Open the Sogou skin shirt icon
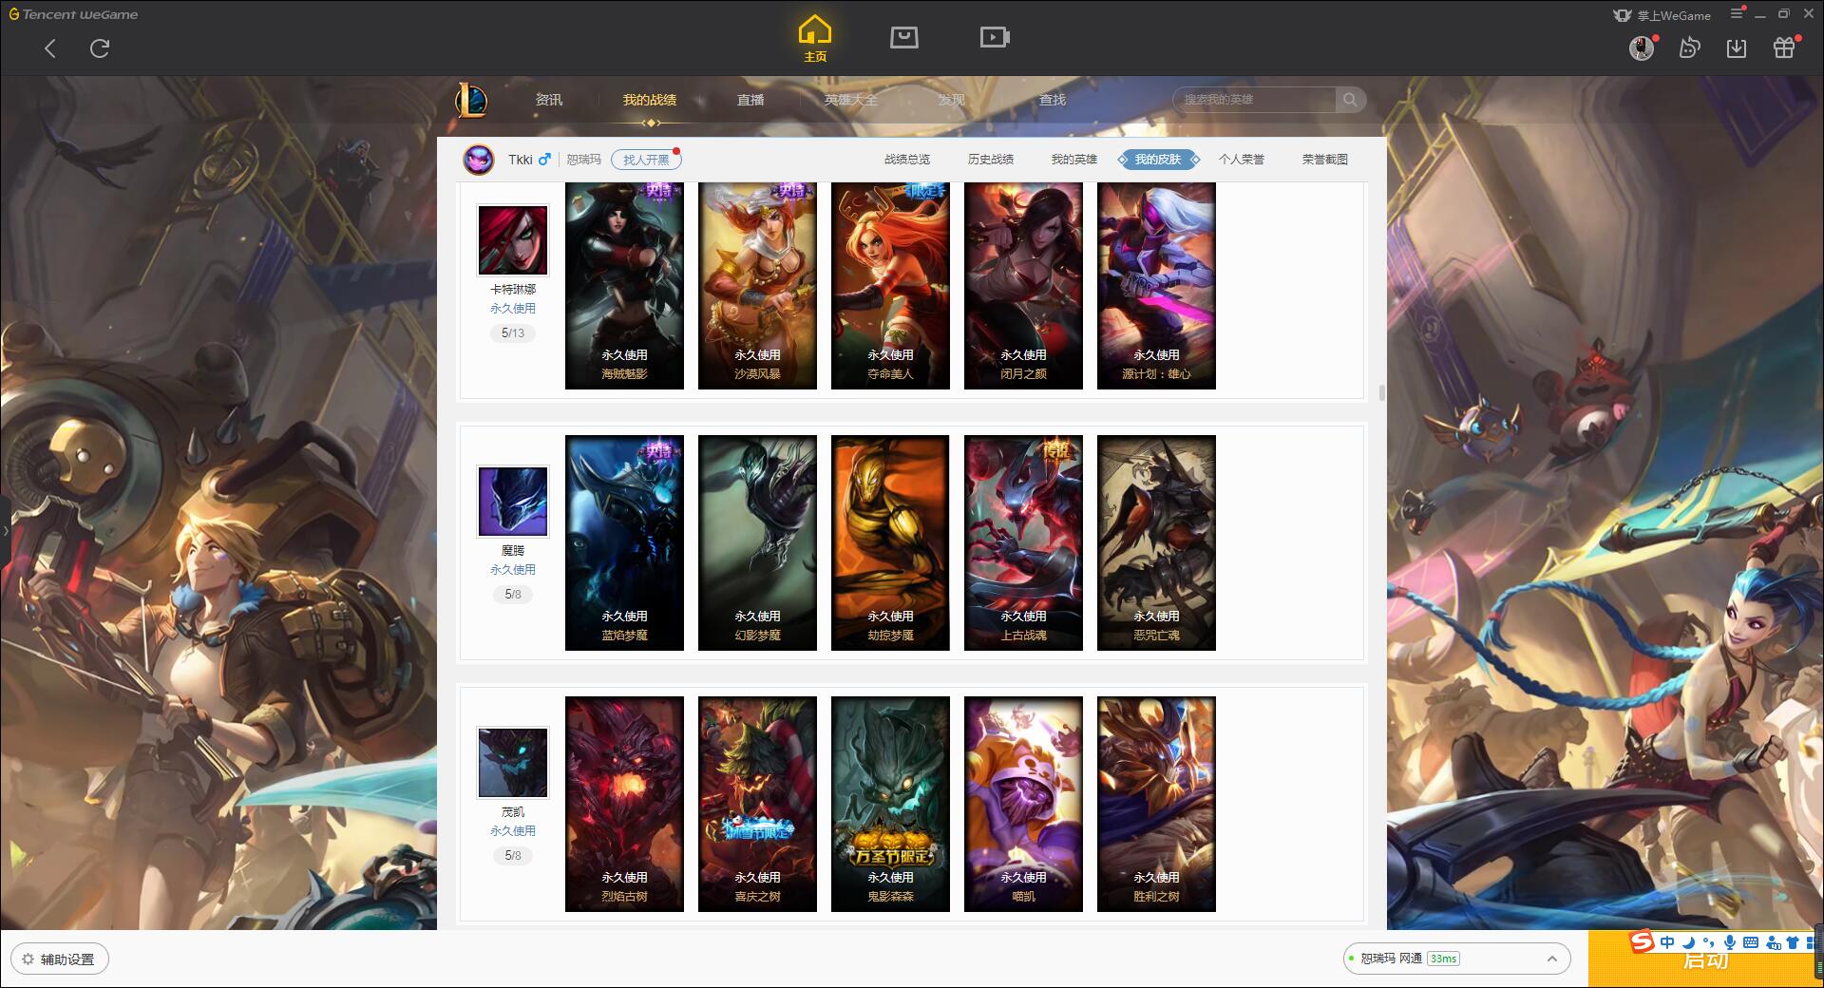Viewport: 1824px width, 988px height. [1792, 942]
